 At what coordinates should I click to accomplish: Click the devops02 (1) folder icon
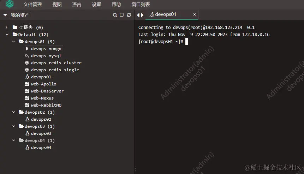(x=21, y=112)
